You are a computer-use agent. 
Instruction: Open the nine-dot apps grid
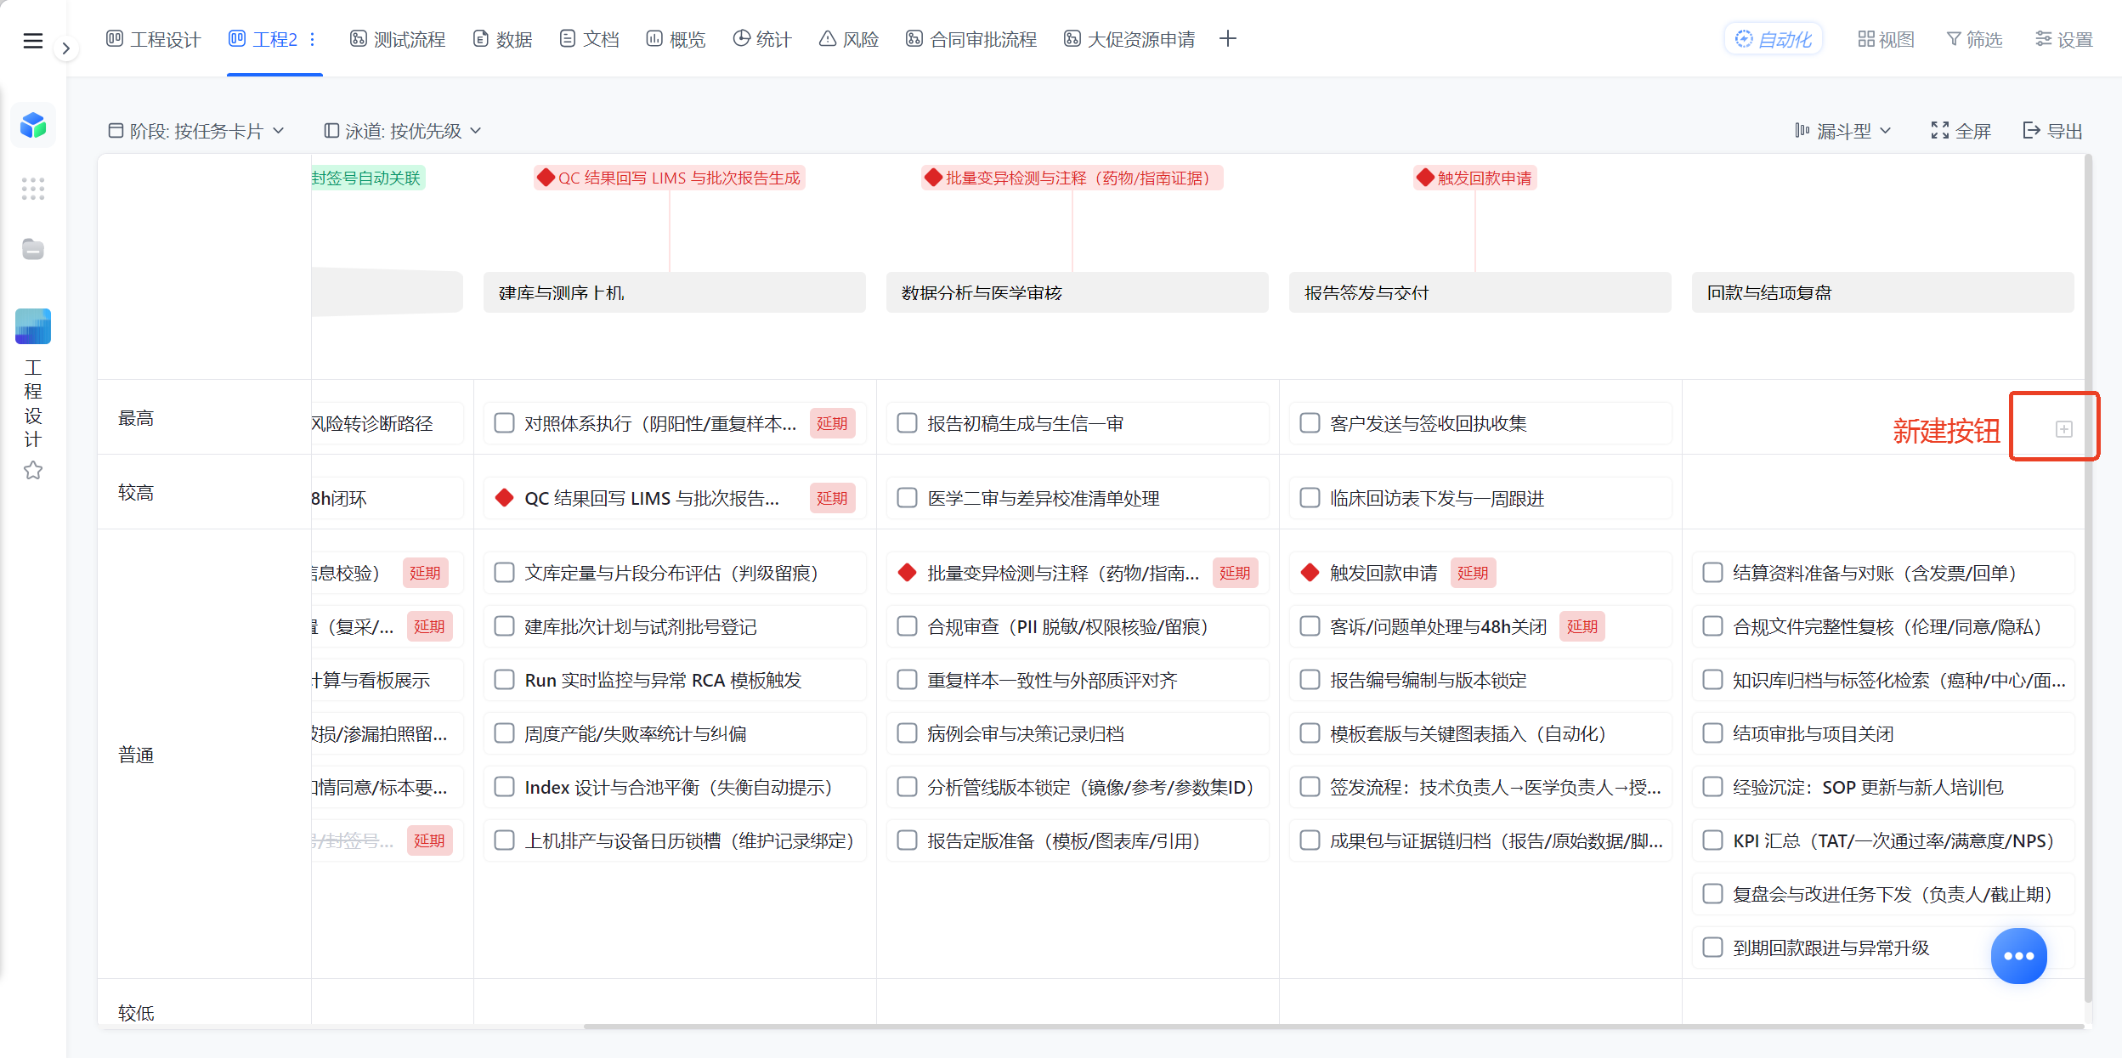point(33,189)
